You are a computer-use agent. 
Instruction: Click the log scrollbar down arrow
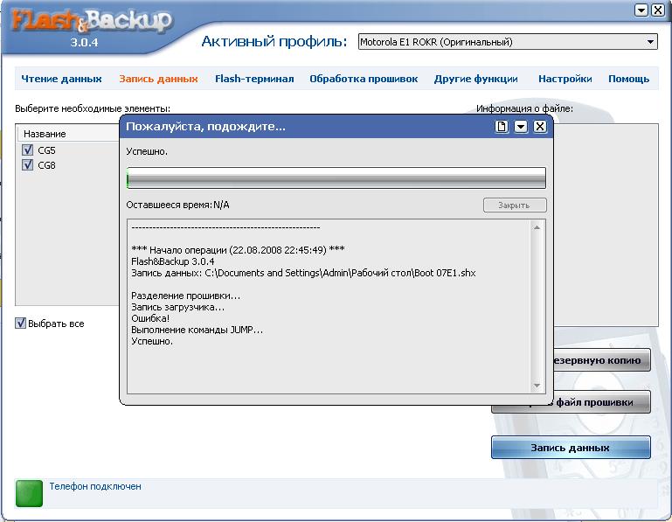click(537, 386)
